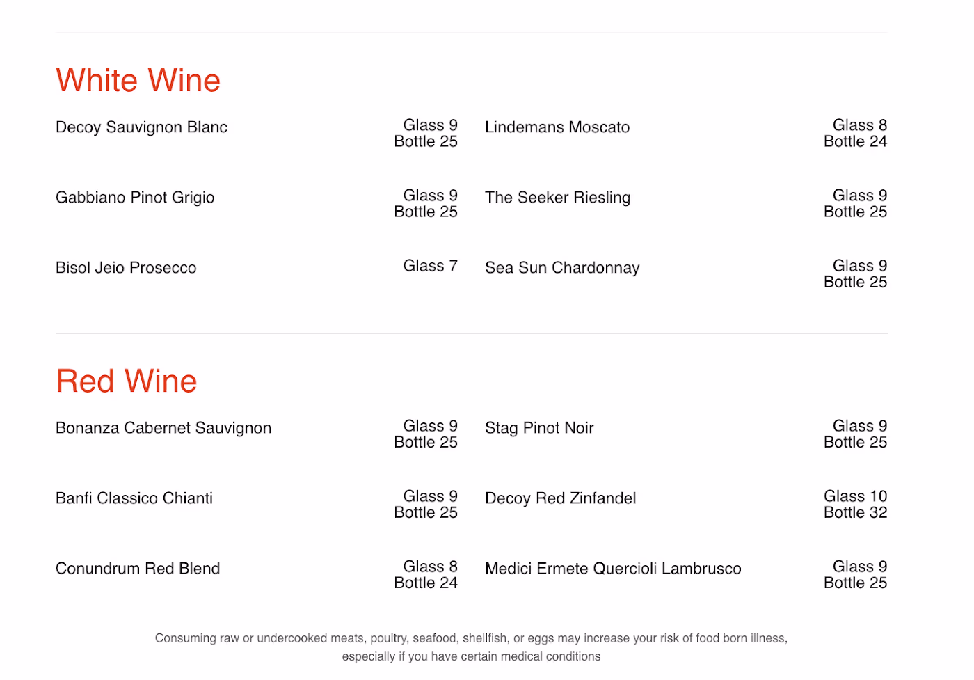Choose The Seeker Riesling entry
This screenshot has width=974, height=680.
point(558,198)
